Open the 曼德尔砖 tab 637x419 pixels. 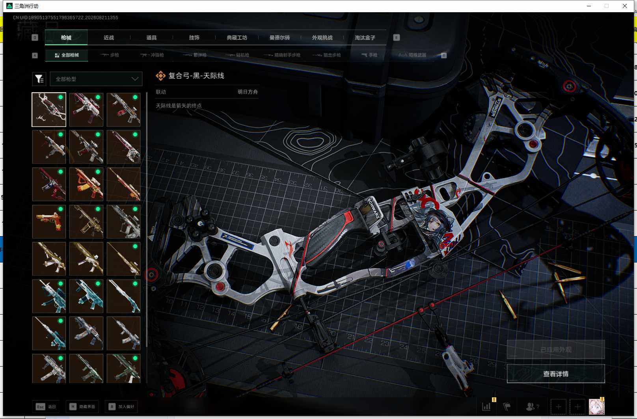(279, 37)
